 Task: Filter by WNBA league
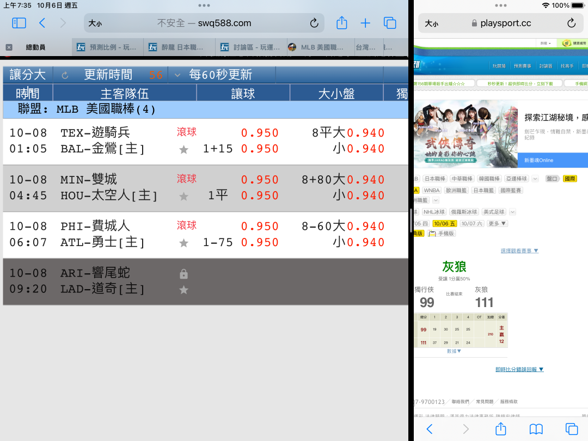[x=432, y=191]
